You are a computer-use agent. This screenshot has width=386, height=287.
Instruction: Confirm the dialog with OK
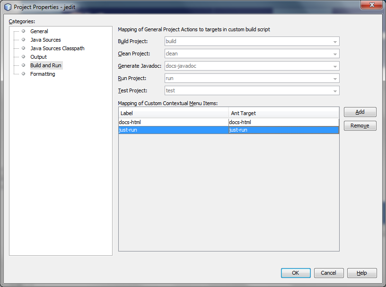[x=296, y=273]
